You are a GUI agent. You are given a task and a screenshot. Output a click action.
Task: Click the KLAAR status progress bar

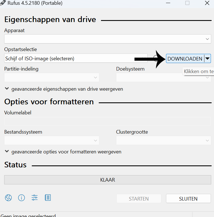tap(107, 180)
